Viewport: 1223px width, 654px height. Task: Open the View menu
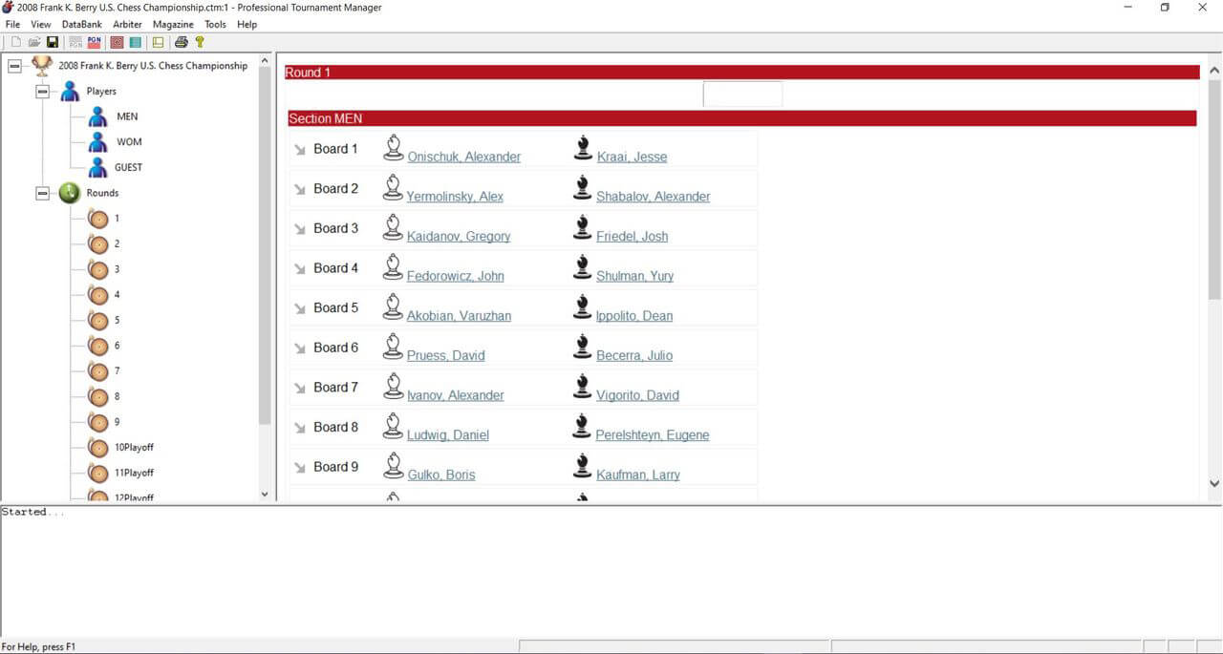click(41, 24)
